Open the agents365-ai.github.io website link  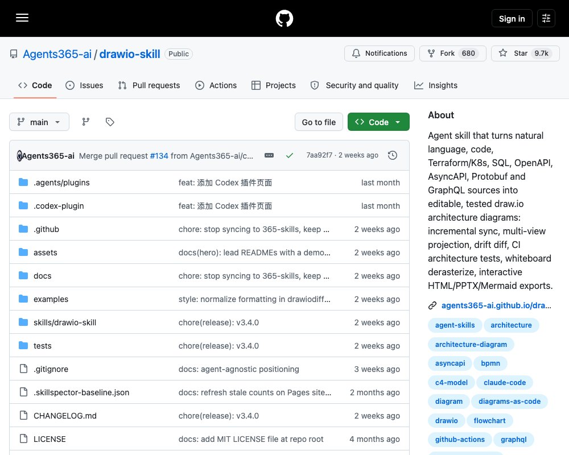[x=496, y=305]
